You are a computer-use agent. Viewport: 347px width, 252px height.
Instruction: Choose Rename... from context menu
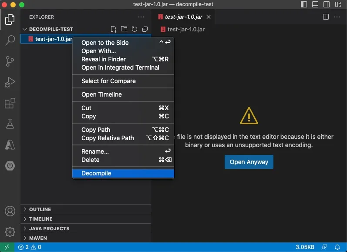point(123,151)
